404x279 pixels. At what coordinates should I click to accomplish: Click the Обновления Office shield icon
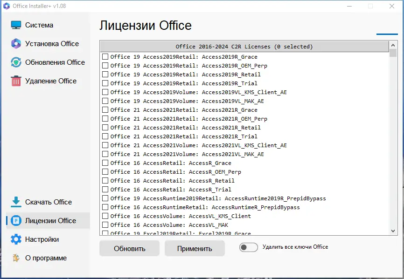click(x=16, y=62)
